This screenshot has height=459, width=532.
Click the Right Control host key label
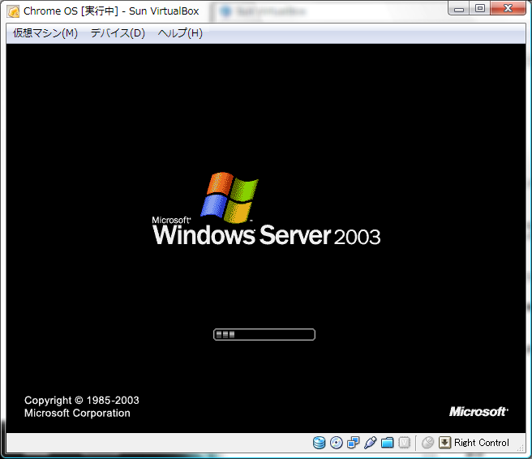pyautogui.click(x=482, y=443)
